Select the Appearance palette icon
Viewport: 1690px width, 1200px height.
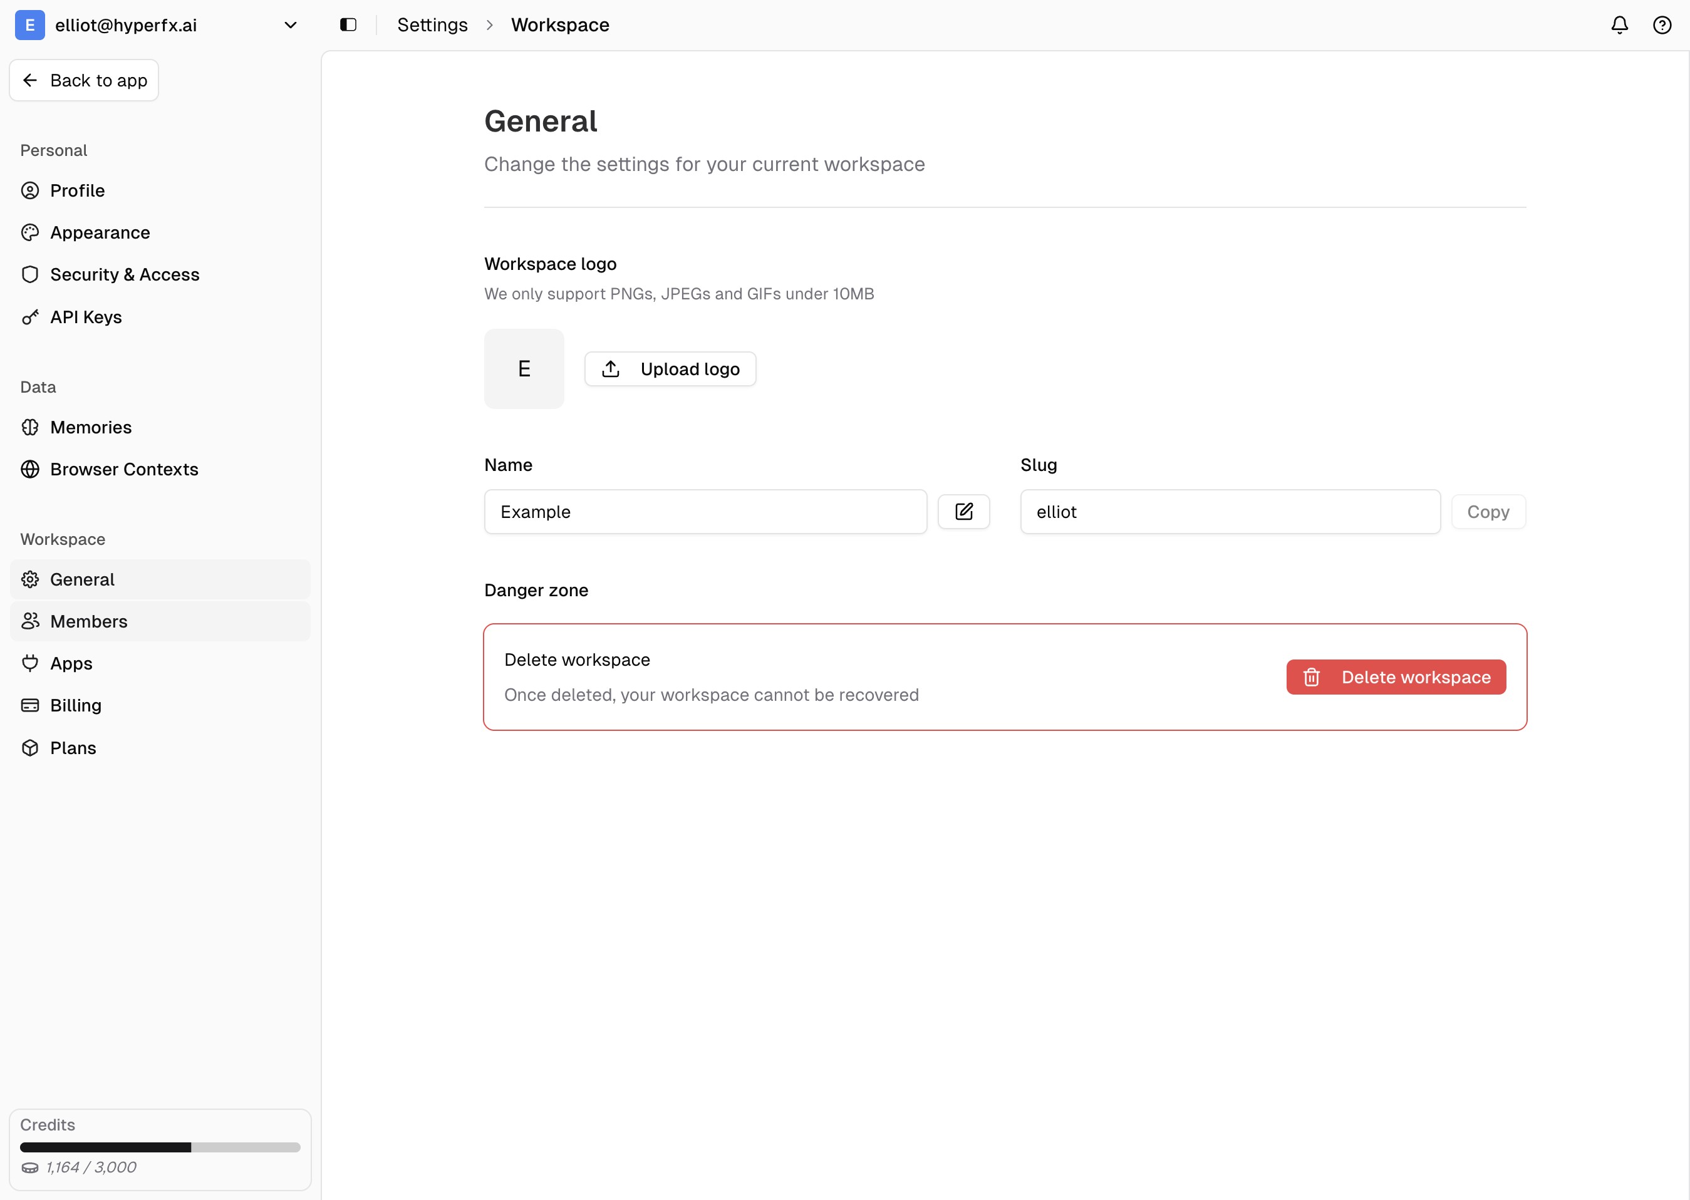click(29, 232)
